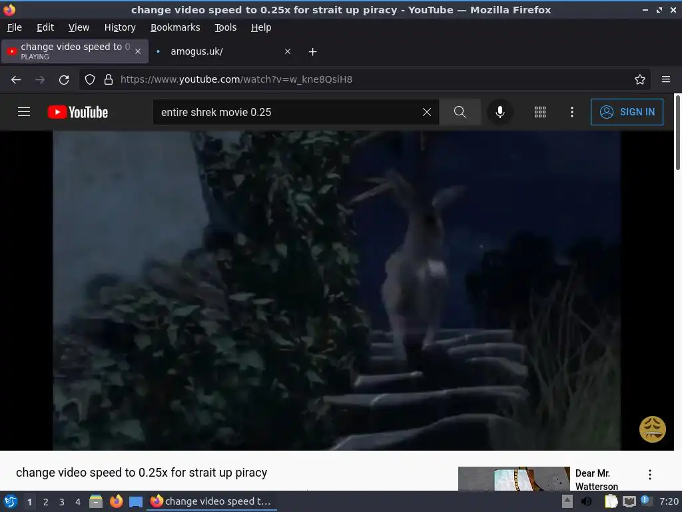Click the display monitor tray icon

629,501
